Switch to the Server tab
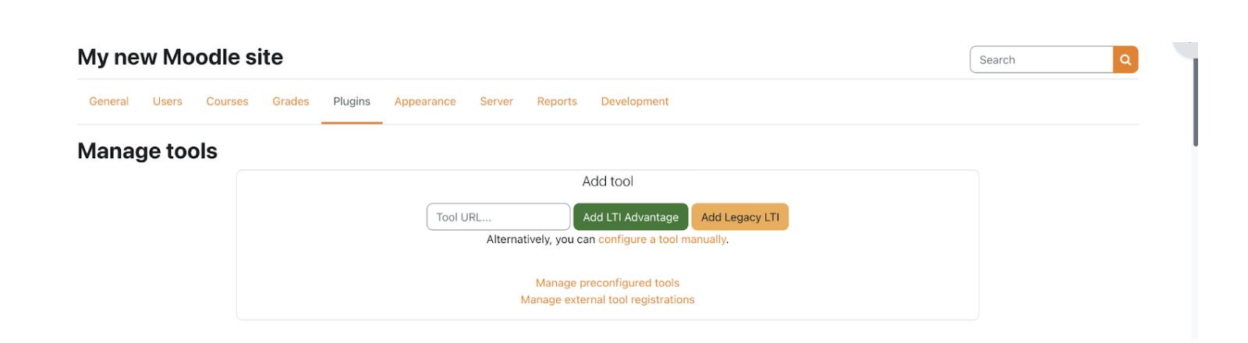 [497, 101]
